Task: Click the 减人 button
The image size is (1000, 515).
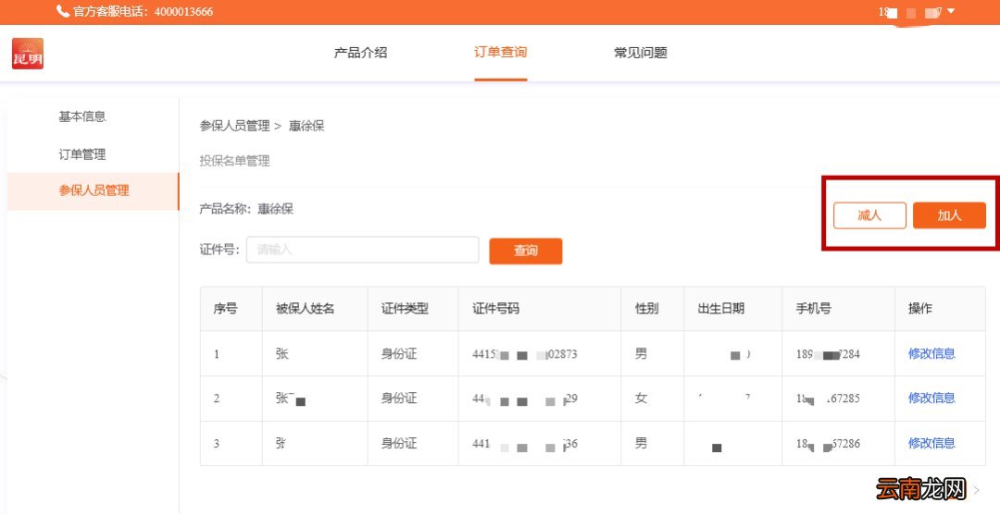Action: coord(869,215)
